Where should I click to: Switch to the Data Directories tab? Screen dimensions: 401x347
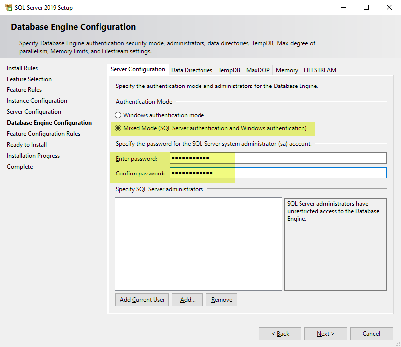[x=192, y=70]
